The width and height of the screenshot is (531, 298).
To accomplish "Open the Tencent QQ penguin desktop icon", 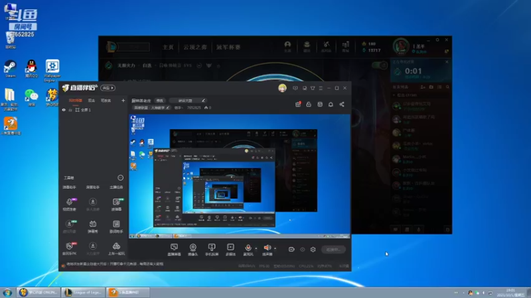I will pos(31,69).
